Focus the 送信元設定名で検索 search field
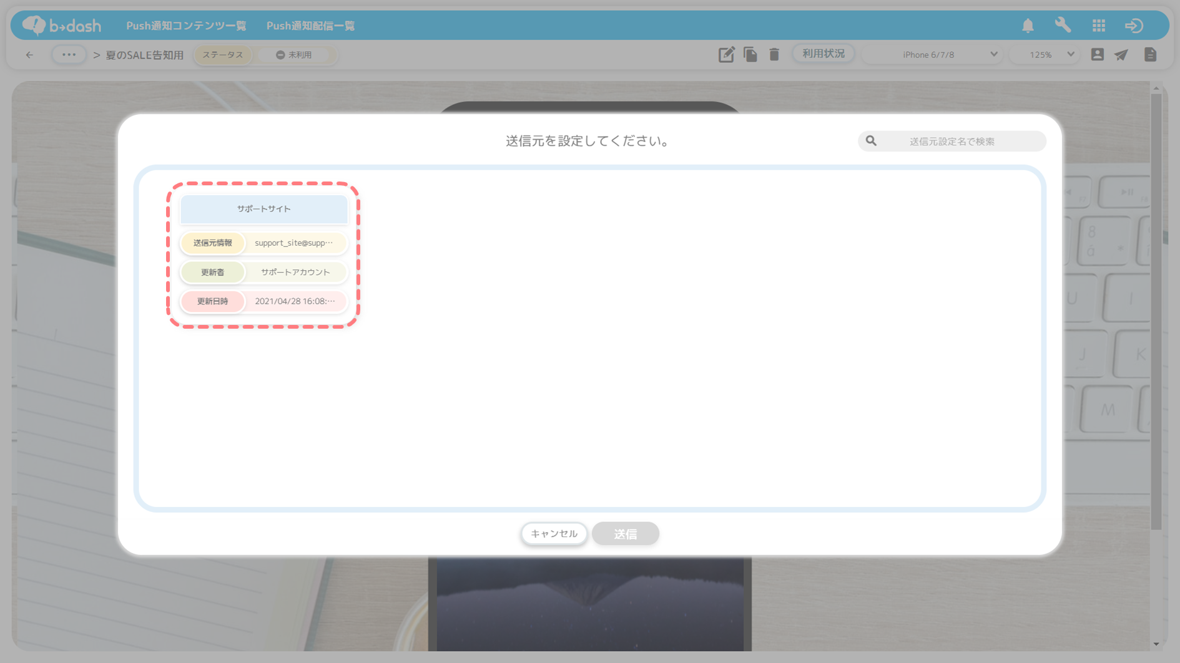1180x663 pixels. [x=951, y=141]
